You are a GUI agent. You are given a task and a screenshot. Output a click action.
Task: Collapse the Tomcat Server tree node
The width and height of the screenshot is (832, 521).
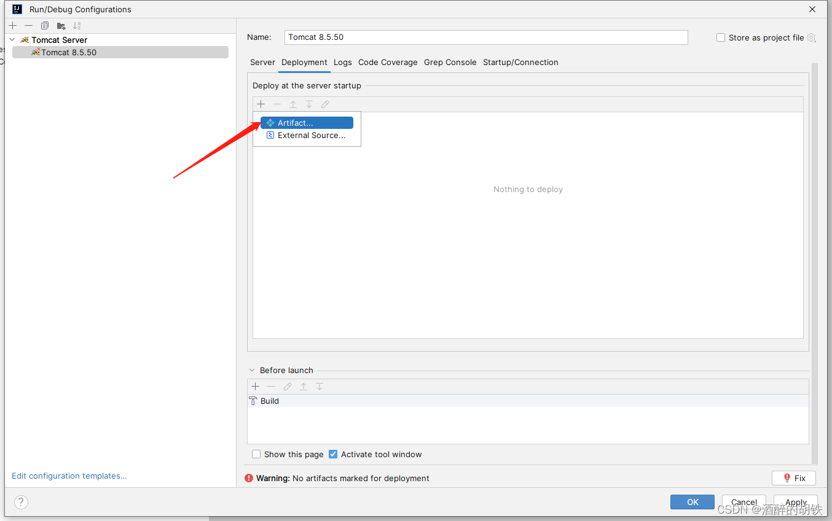(x=12, y=40)
